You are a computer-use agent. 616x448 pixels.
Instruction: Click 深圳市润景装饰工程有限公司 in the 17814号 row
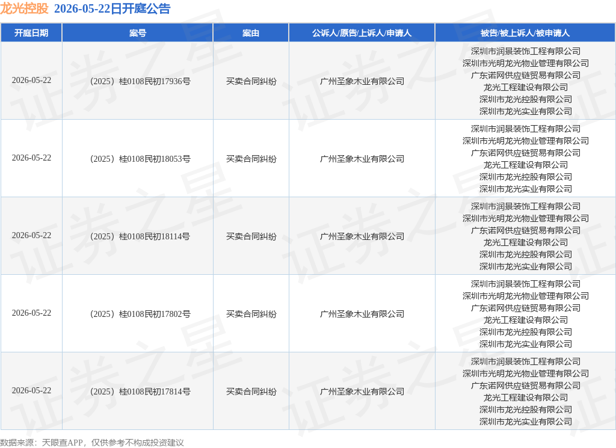526,361
